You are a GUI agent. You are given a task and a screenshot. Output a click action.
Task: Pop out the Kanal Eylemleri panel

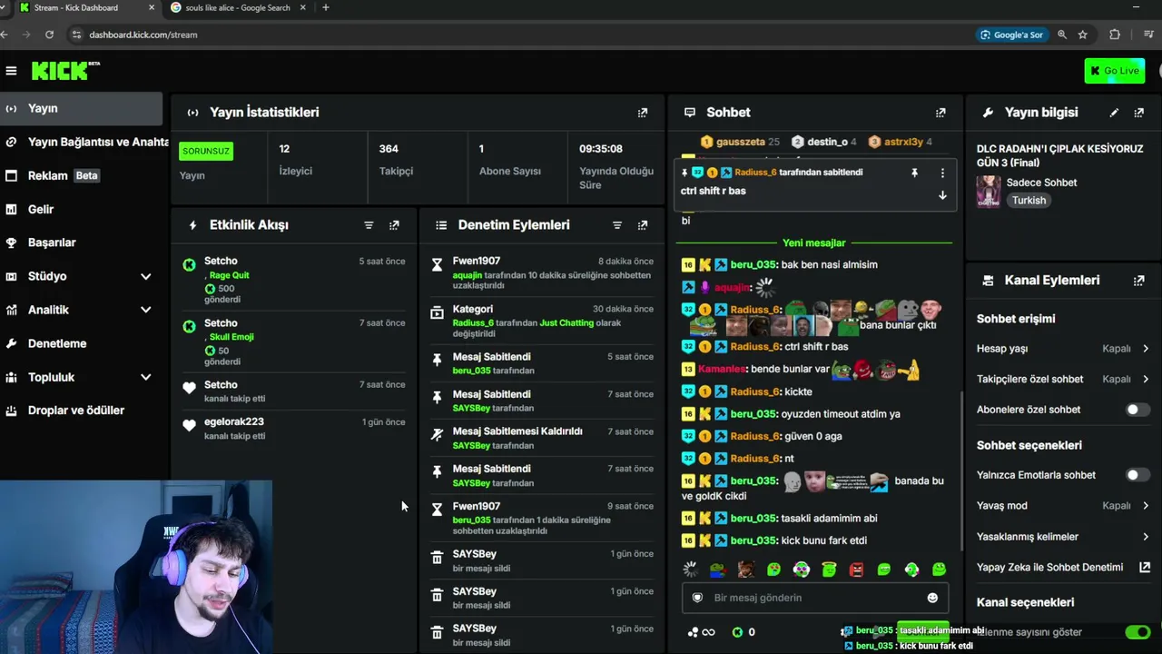(x=1139, y=281)
